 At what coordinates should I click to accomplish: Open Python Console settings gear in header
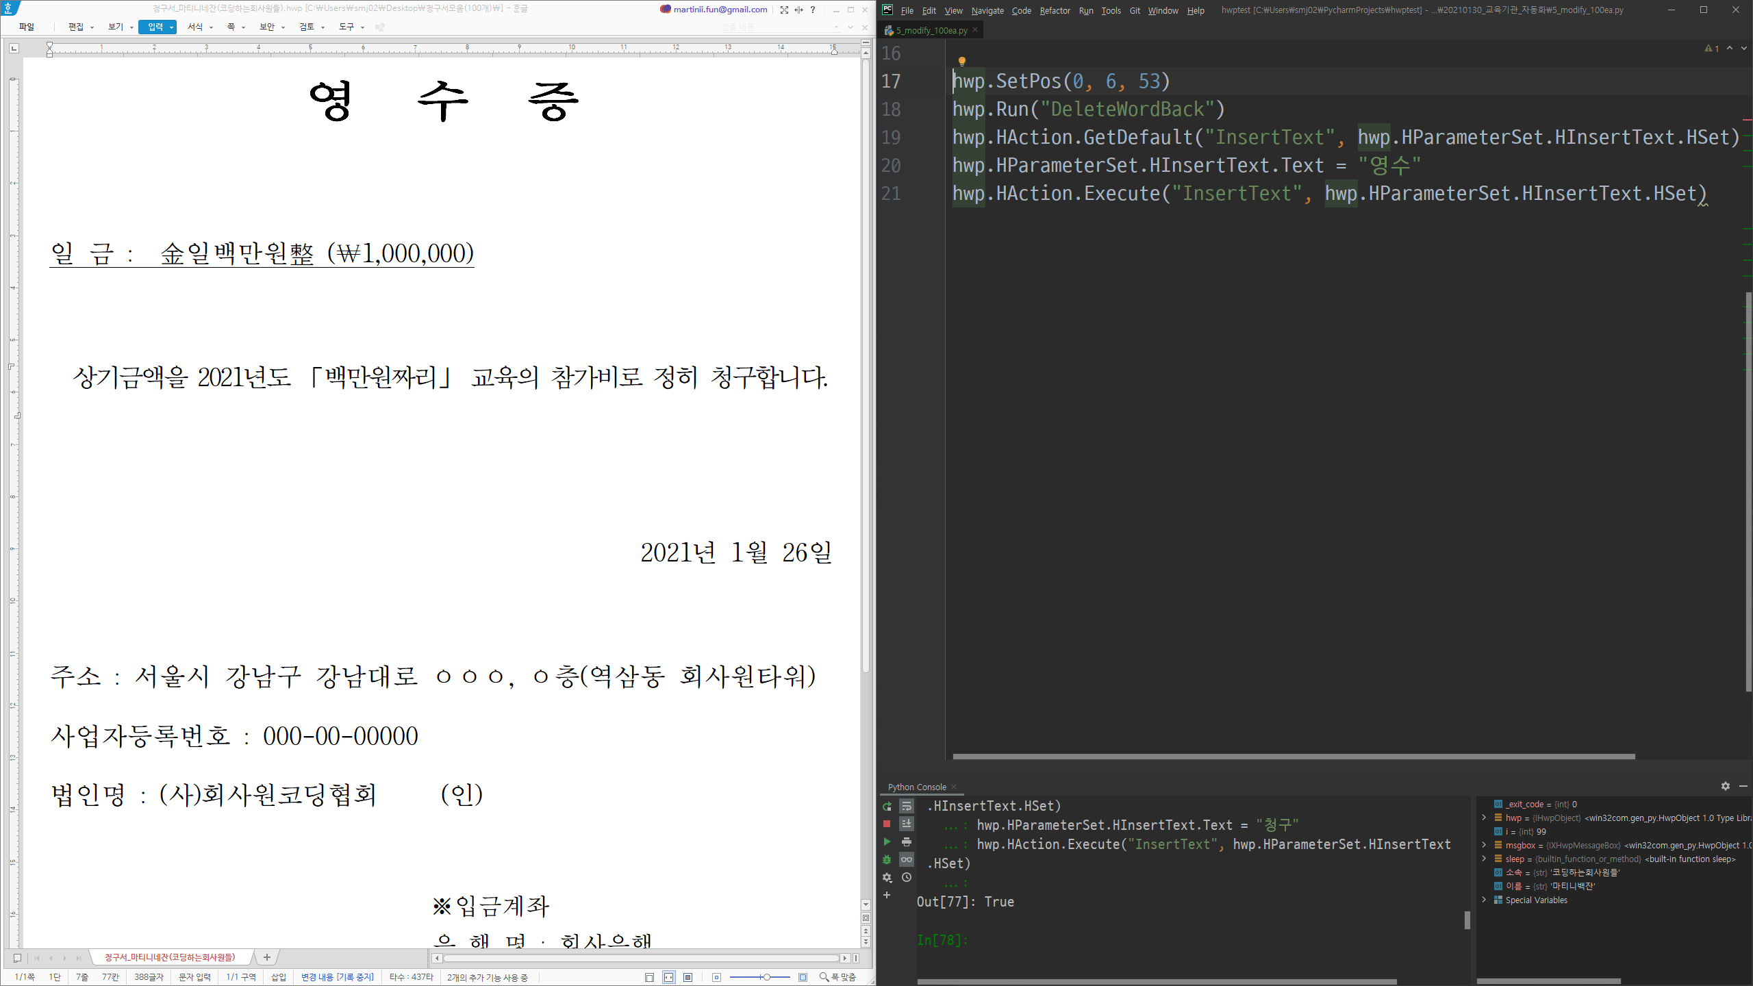[x=1725, y=786]
